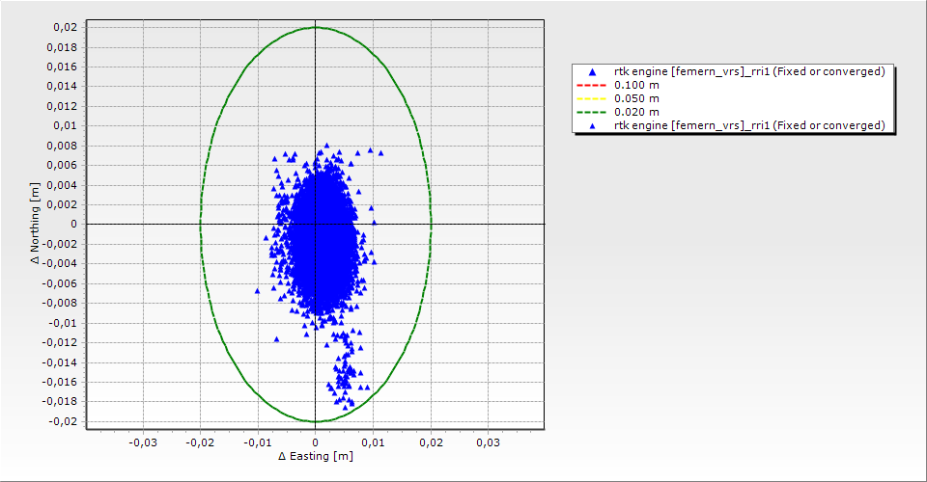Viewport: 927px width, 482px height.
Task: Select the yellow dashed 0.050 m legend line
Action: (x=590, y=98)
